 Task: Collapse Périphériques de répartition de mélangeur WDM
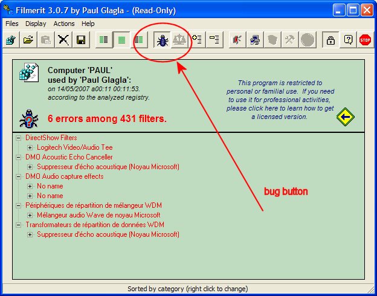(x=18, y=205)
